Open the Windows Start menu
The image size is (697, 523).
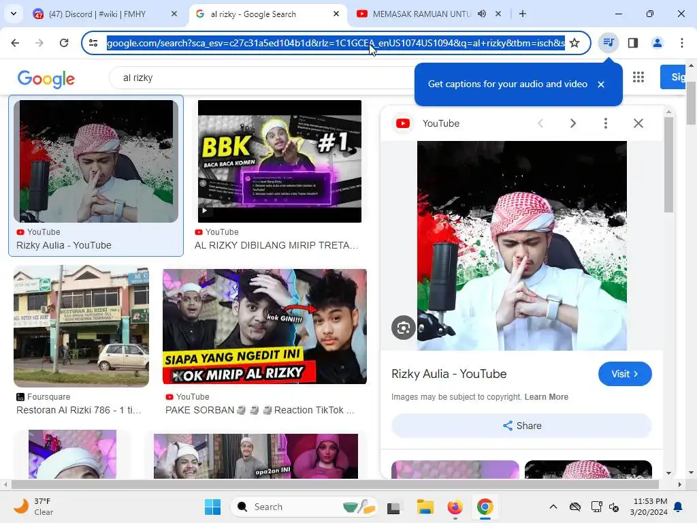pos(212,507)
